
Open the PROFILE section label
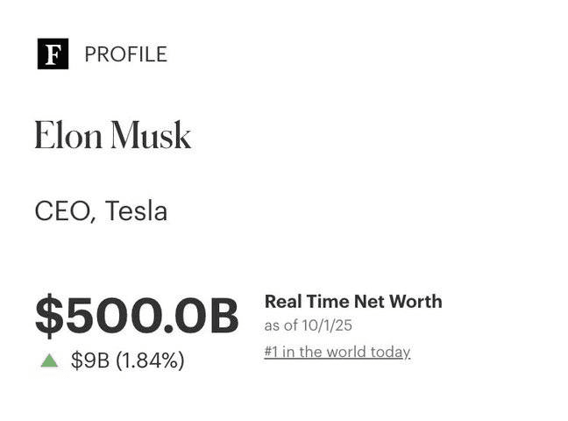(x=125, y=54)
